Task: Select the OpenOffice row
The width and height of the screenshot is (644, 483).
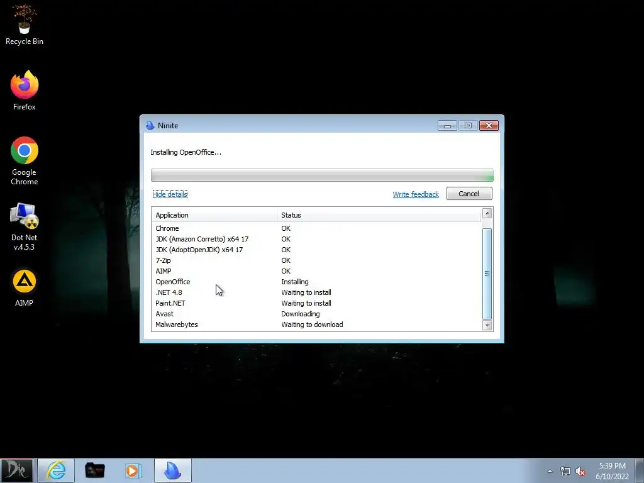Action: point(316,282)
